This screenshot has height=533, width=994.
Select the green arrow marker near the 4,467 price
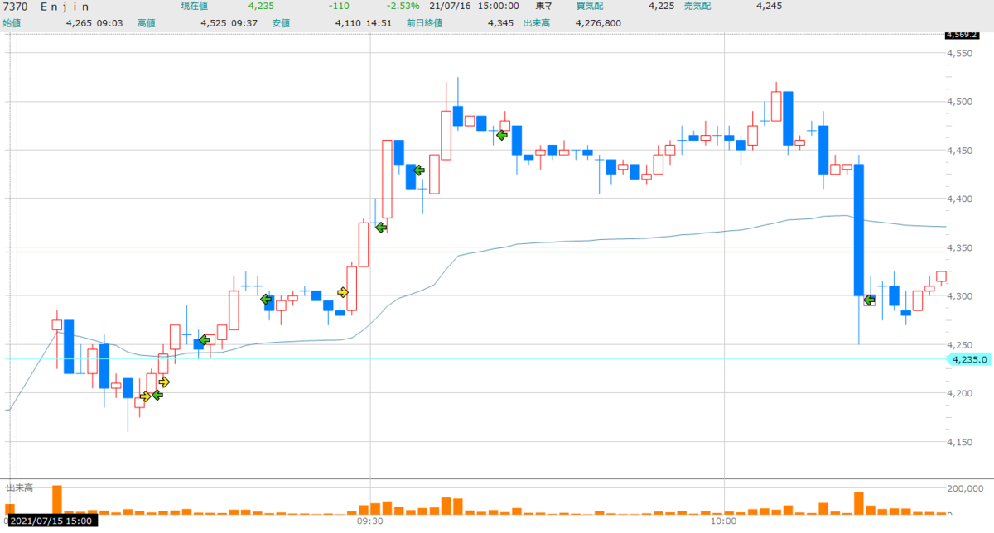502,134
